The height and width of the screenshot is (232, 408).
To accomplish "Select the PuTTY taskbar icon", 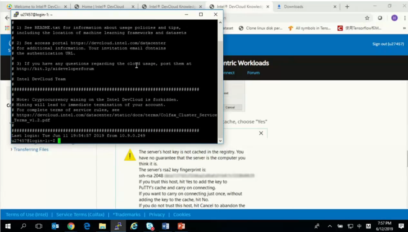I will 118,226.
